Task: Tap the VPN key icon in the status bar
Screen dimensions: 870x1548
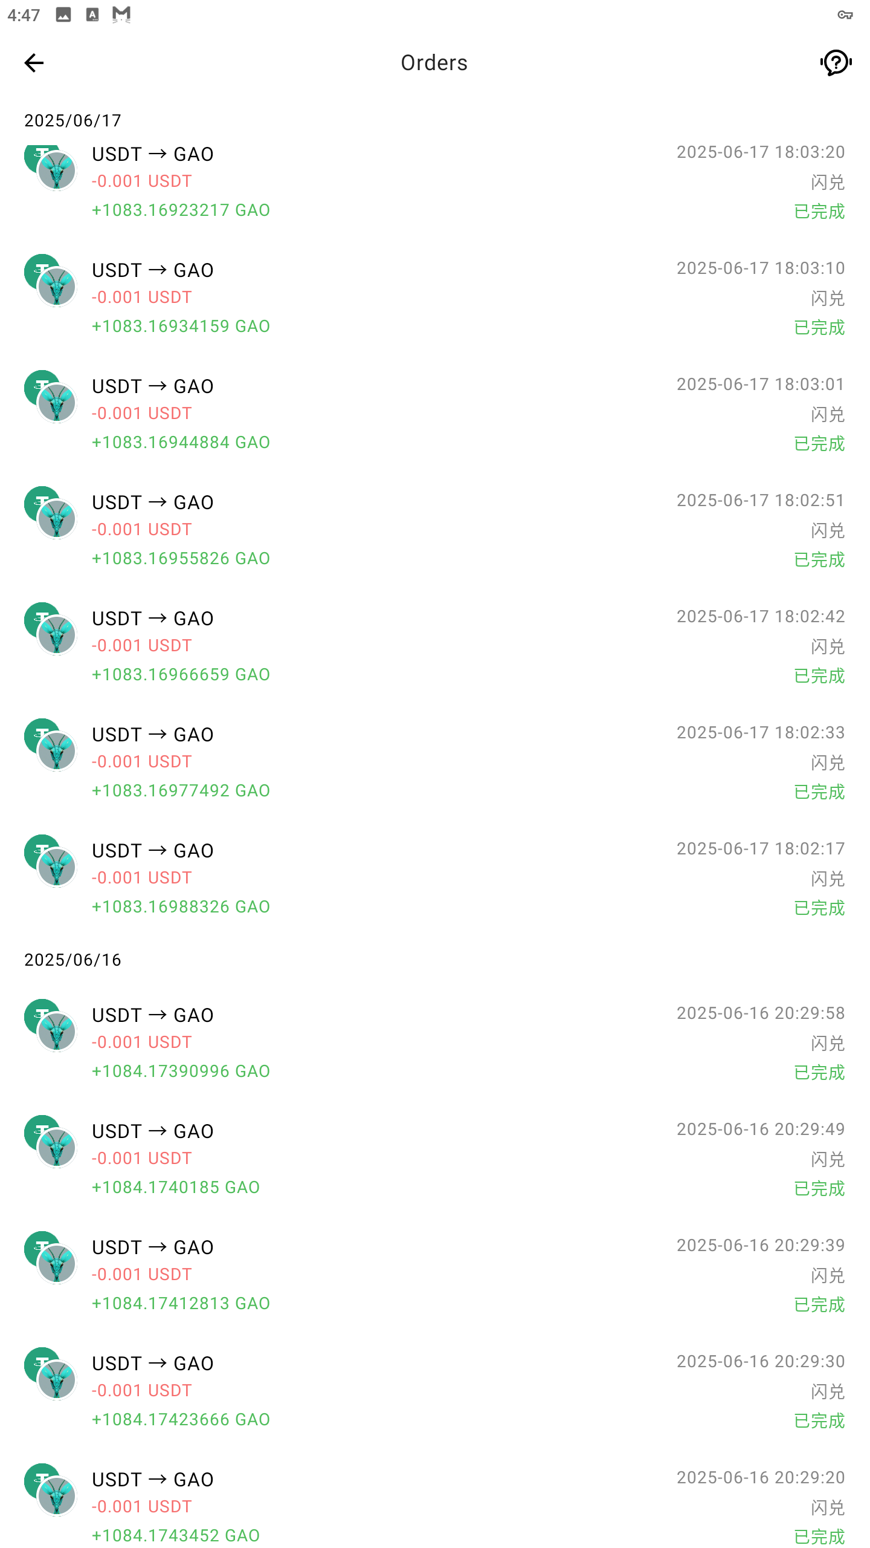Action: click(x=845, y=15)
